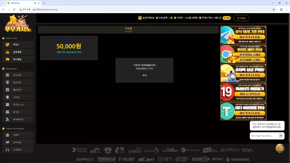Image resolution: width=290 pixels, height=163 pixels.
Task: Click the user level badge beside 슬롯조짜2님
Action: (x=140, y=18)
